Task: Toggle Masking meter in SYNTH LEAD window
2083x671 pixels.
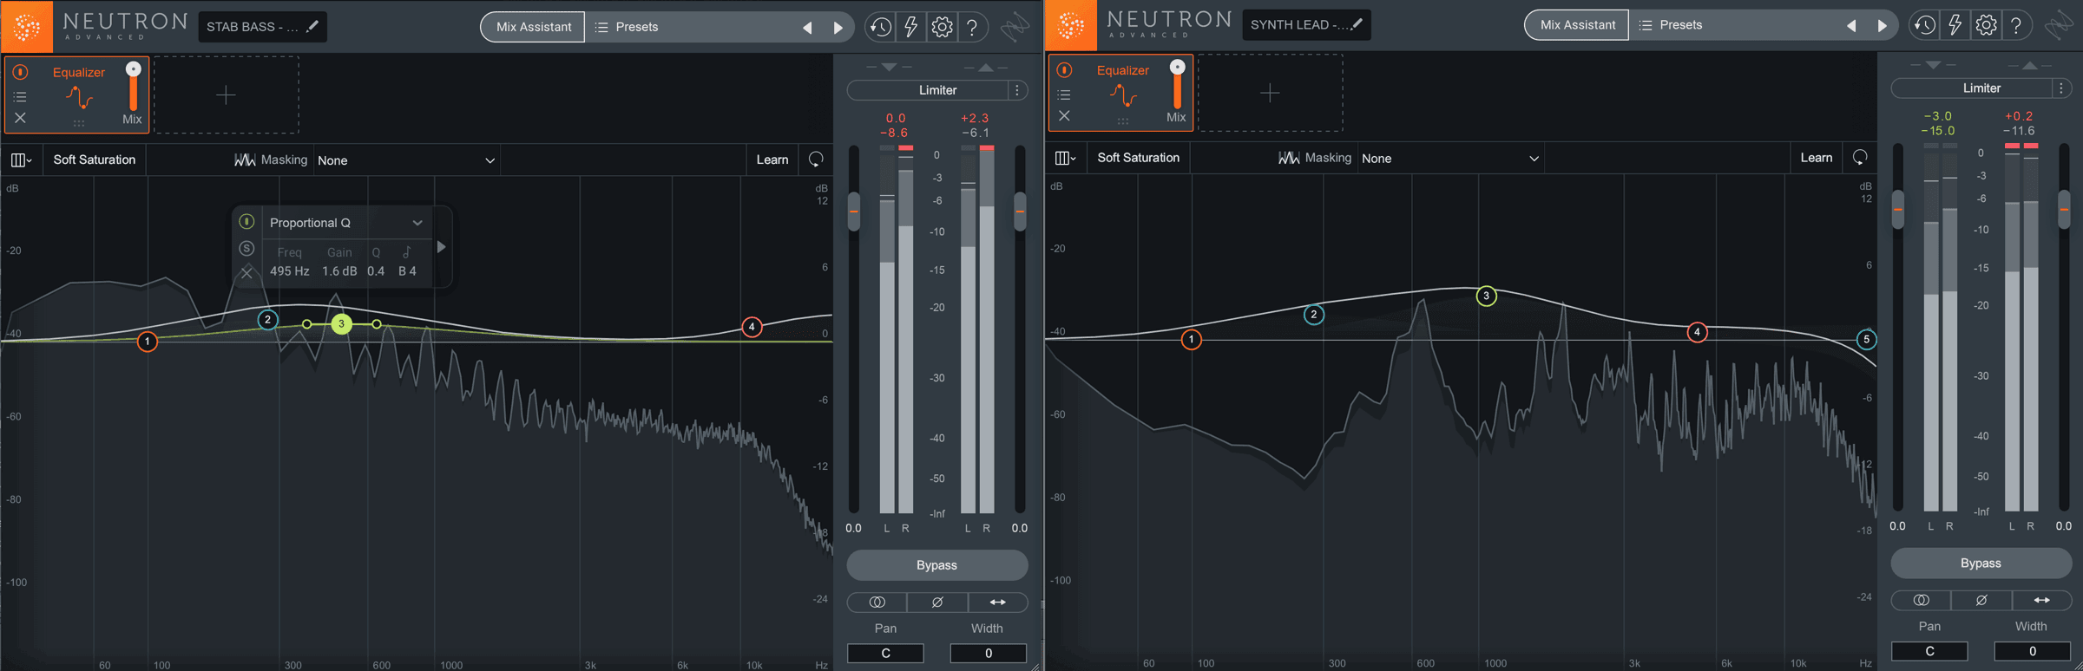Action: [1315, 158]
